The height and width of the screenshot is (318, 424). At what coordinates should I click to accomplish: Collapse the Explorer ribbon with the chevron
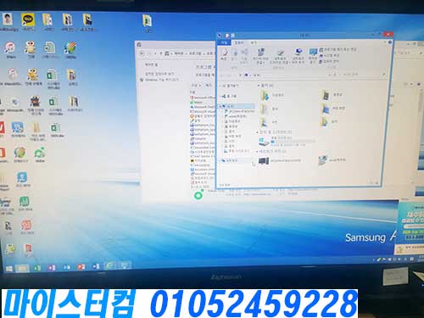tap(385, 42)
